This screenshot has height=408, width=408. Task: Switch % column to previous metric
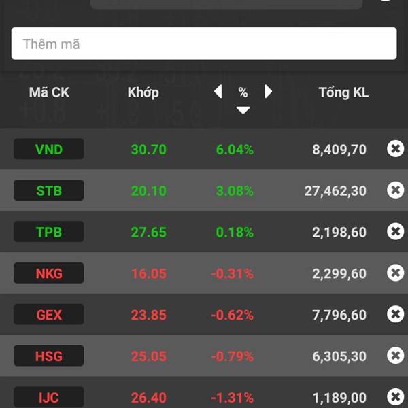pos(218,92)
